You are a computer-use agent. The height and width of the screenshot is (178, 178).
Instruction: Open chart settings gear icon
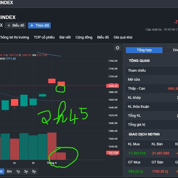pyautogui.click(x=117, y=48)
